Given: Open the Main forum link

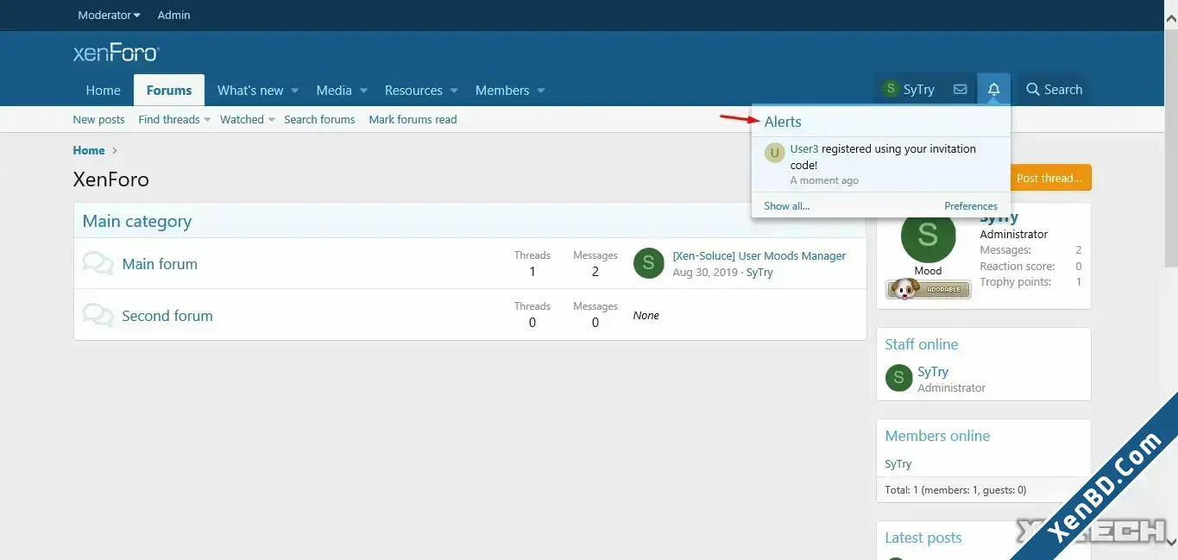Looking at the screenshot, I should pyautogui.click(x=160, y=264).
